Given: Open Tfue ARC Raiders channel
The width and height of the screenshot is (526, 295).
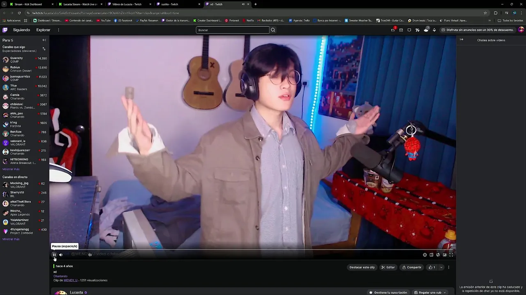Looking at the screenshot, I should click(25, 87).
